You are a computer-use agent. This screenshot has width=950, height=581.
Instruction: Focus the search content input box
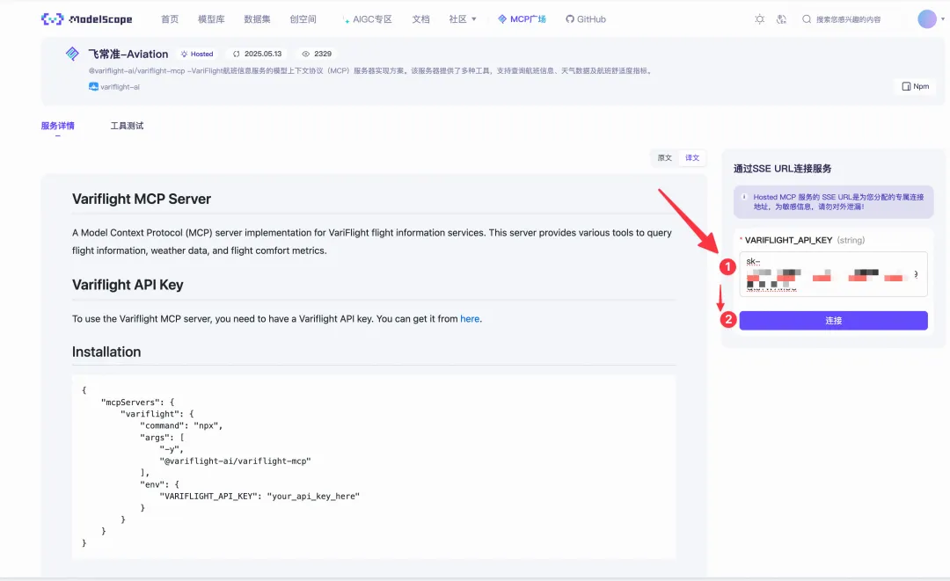(848, 19)
